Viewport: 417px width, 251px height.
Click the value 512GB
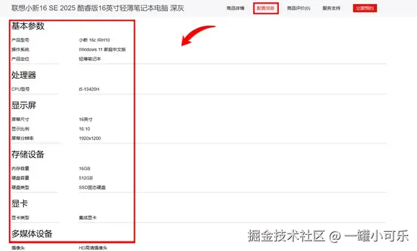coord(86,178)
